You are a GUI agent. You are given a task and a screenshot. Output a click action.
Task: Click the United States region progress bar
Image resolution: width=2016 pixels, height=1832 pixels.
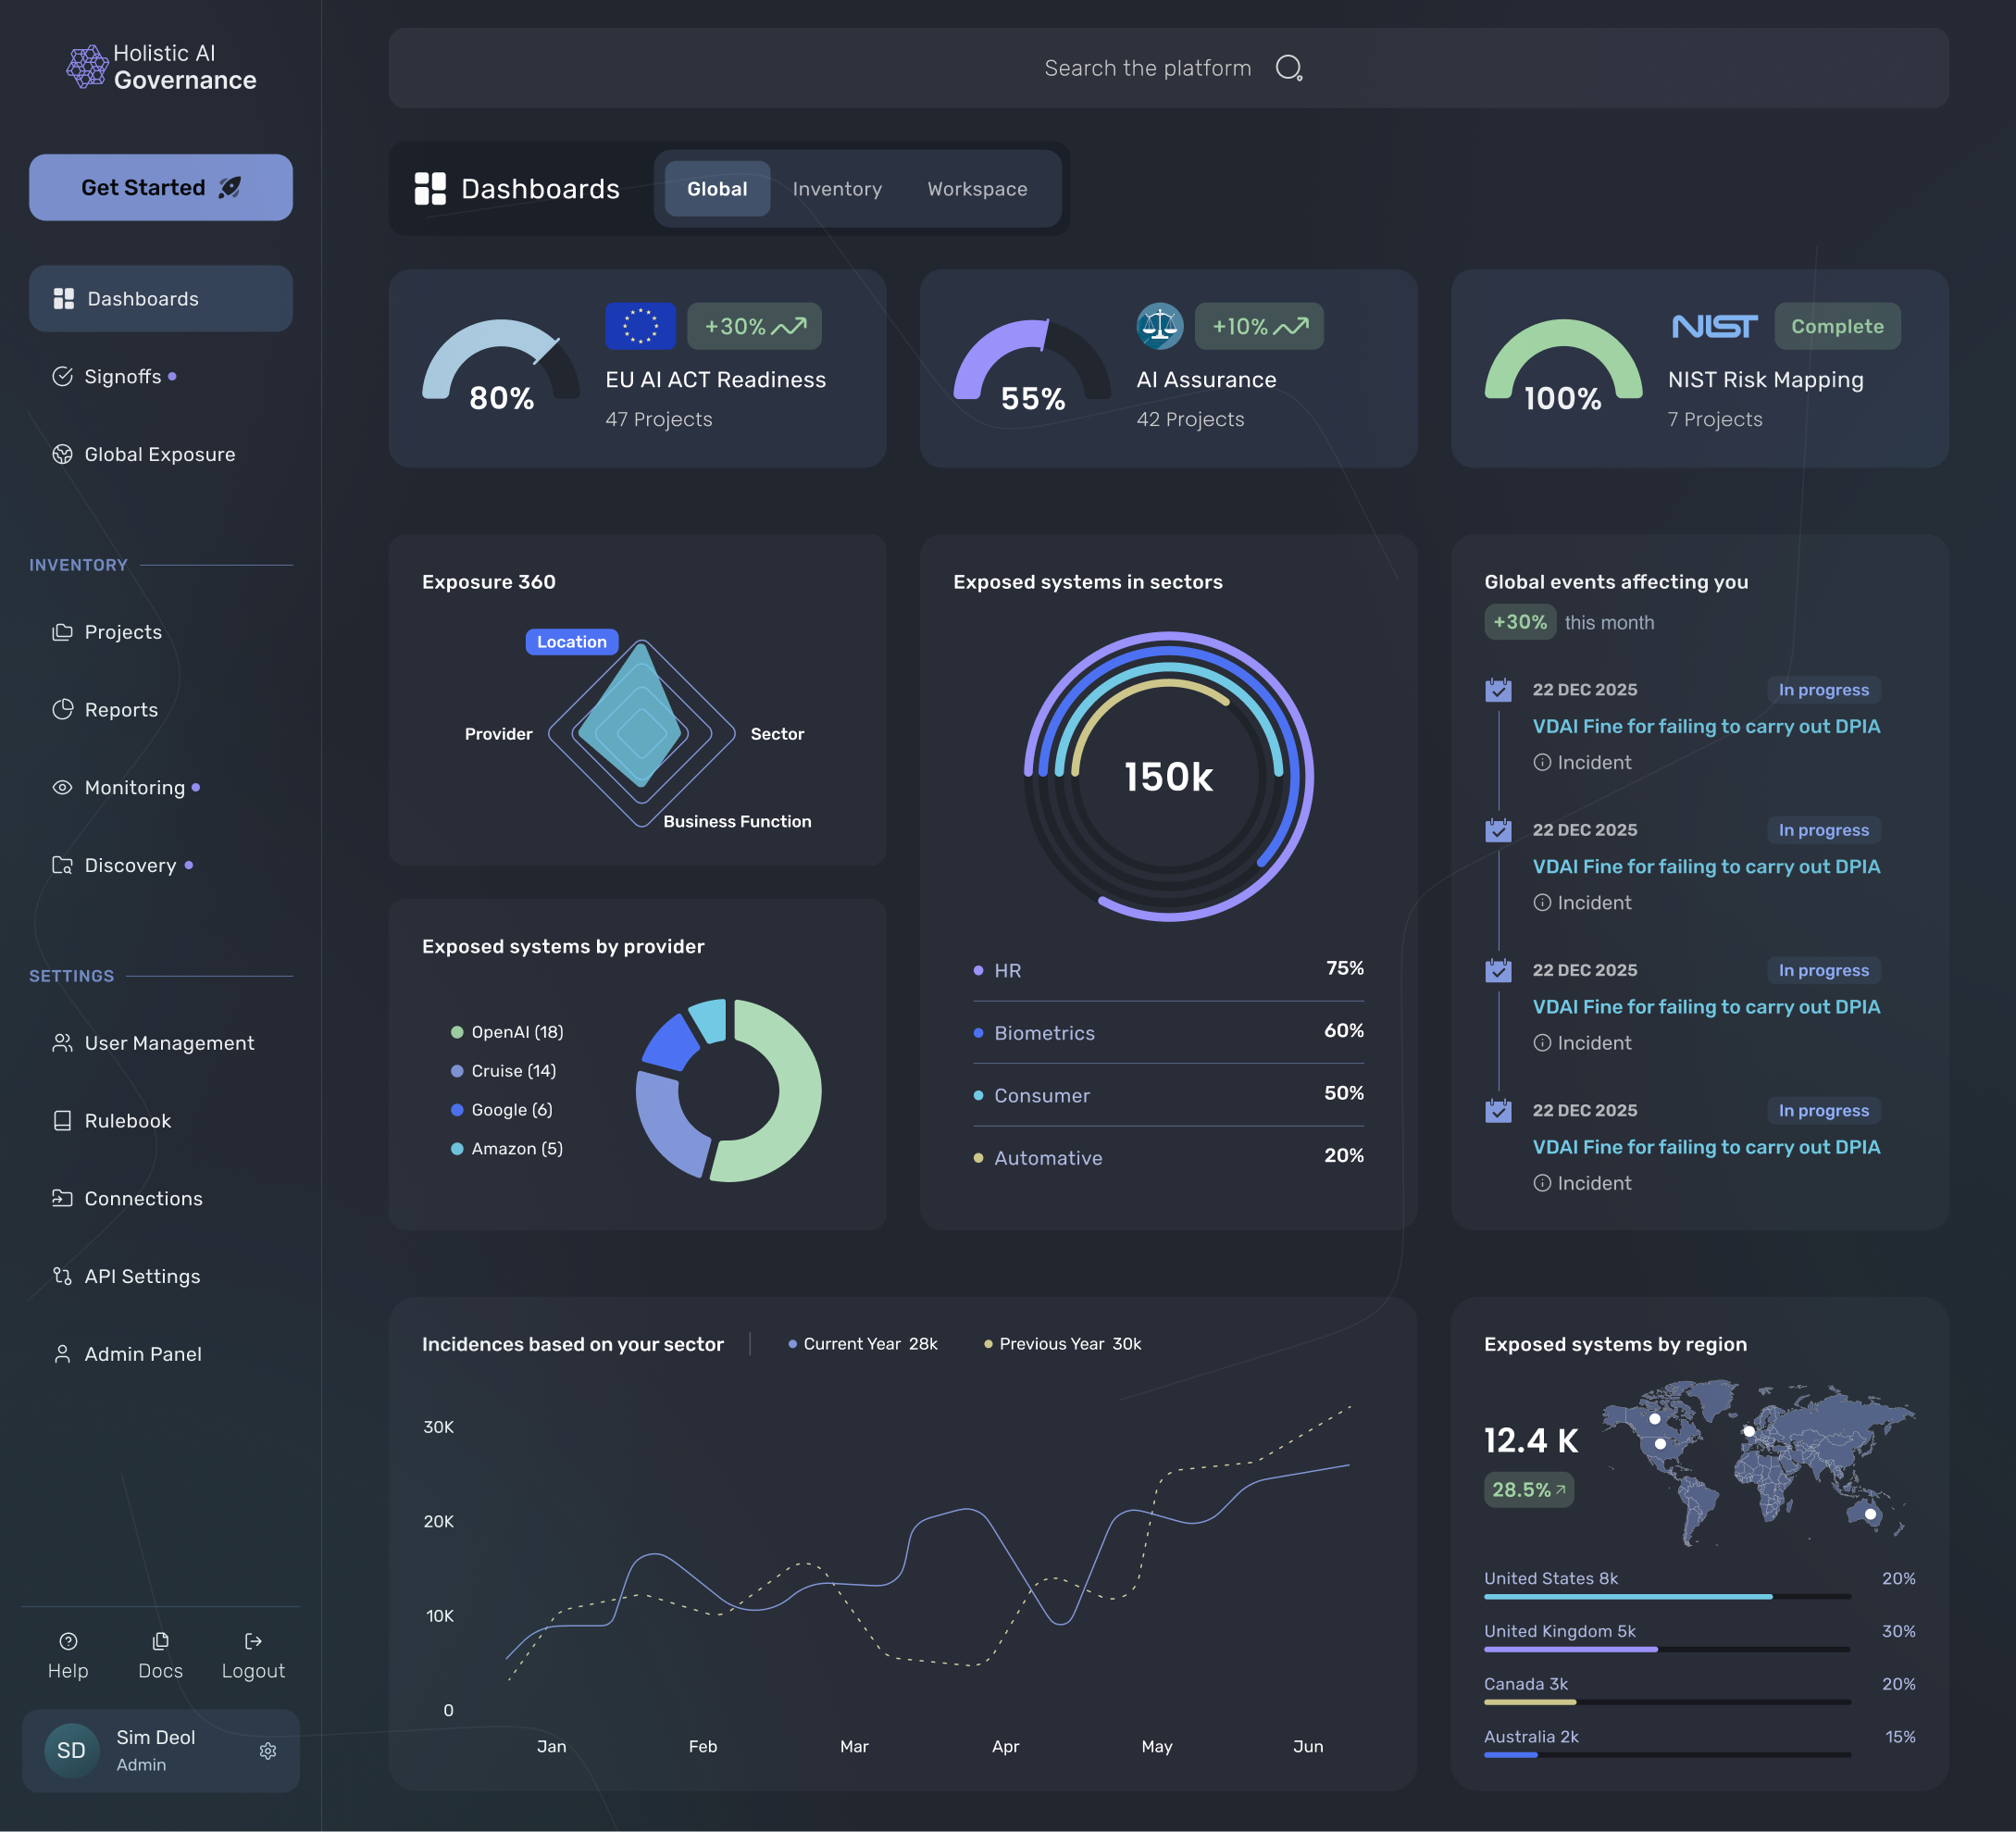coord(1667,1597)
